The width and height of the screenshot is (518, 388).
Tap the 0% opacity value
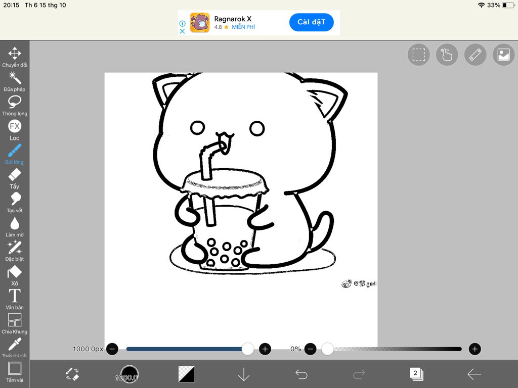[295, 349]
